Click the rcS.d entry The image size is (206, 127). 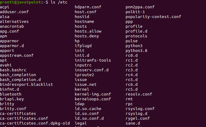pos(132,89)
